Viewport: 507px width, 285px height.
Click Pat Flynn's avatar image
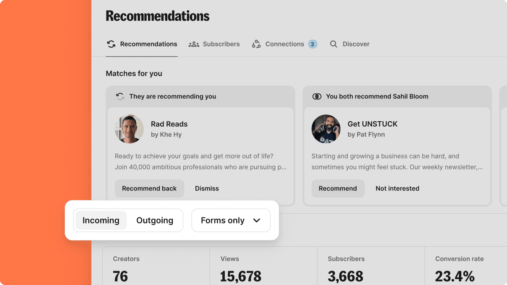326,129
